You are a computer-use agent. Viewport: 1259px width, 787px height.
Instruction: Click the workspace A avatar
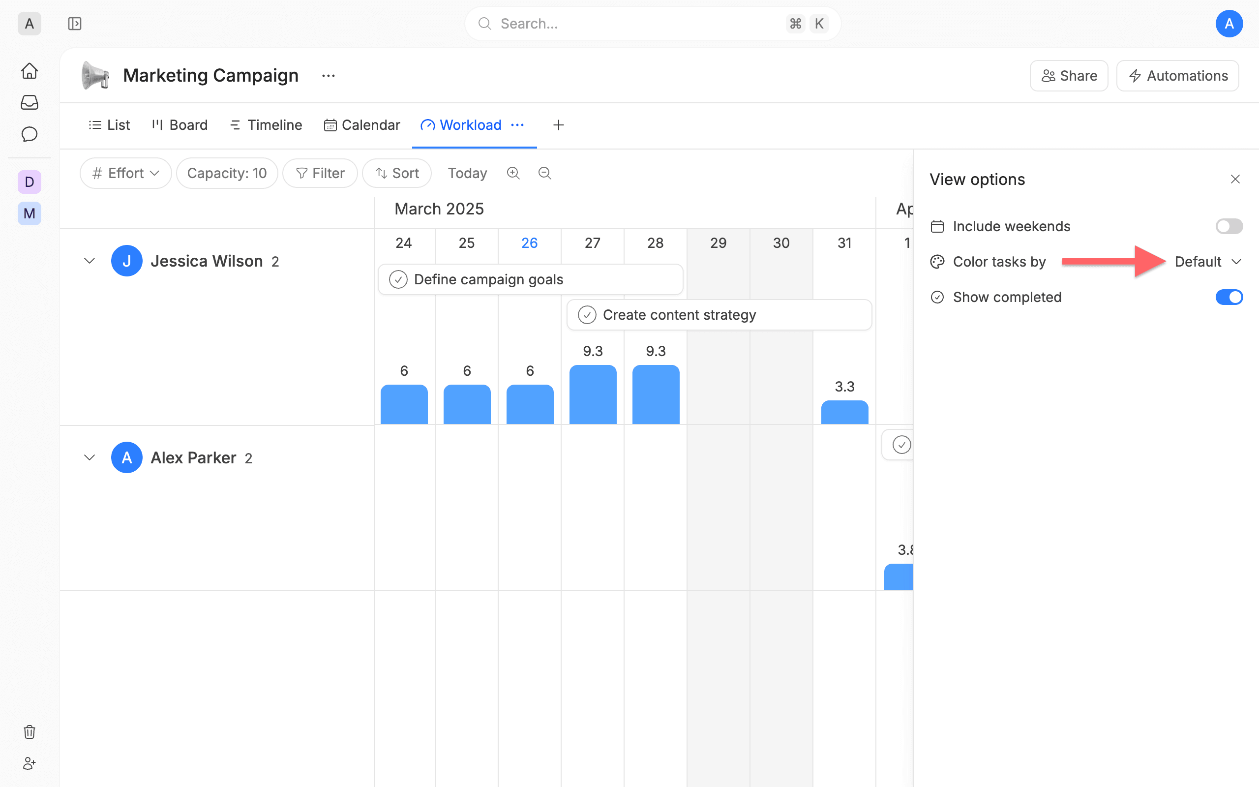tap(30, 24)
